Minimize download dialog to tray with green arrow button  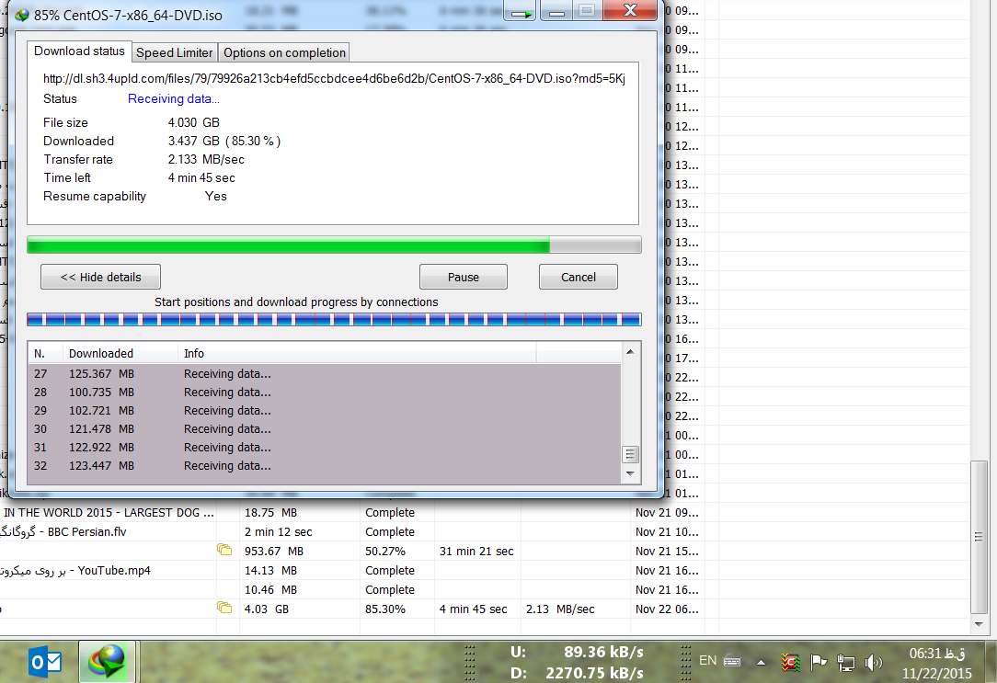pos(521,11)
